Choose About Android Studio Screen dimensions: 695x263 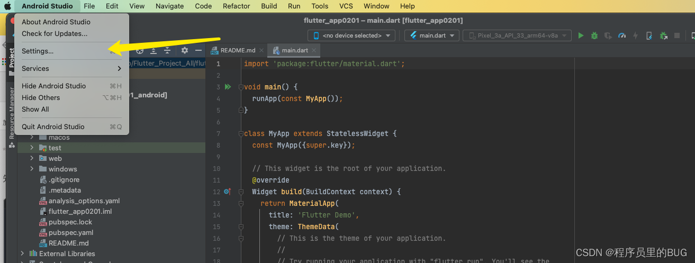pyautogui.click(x=71, y=22)
